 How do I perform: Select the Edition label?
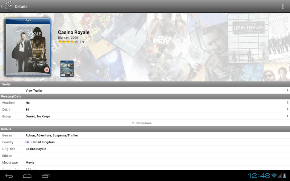coord(7,156)
